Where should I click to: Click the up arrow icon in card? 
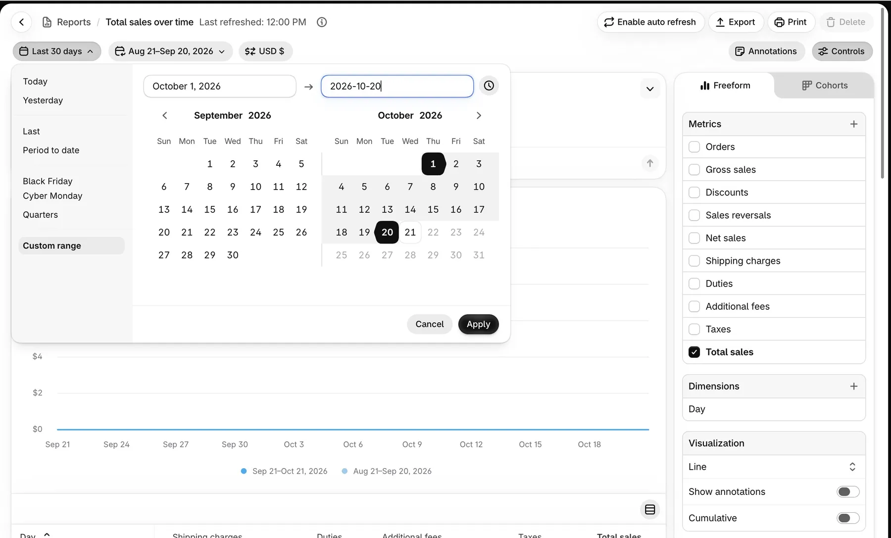(650, 163)
